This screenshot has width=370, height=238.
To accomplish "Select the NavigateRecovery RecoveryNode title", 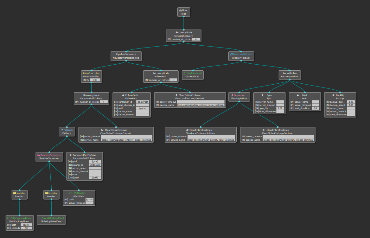I will pyautogui.click(x=184, y=32).
